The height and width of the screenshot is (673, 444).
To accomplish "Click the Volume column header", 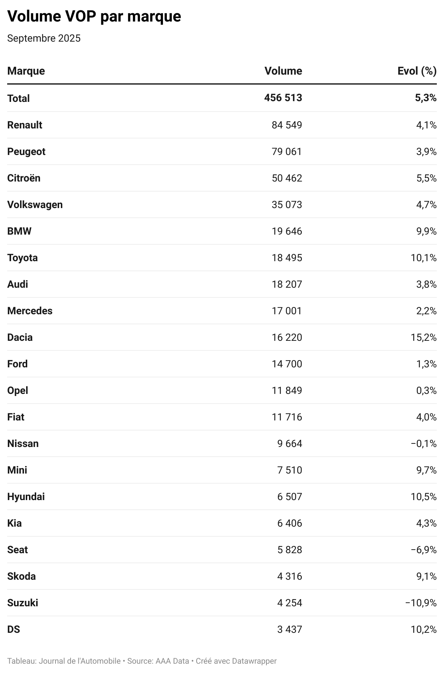I will coord(283,71).
